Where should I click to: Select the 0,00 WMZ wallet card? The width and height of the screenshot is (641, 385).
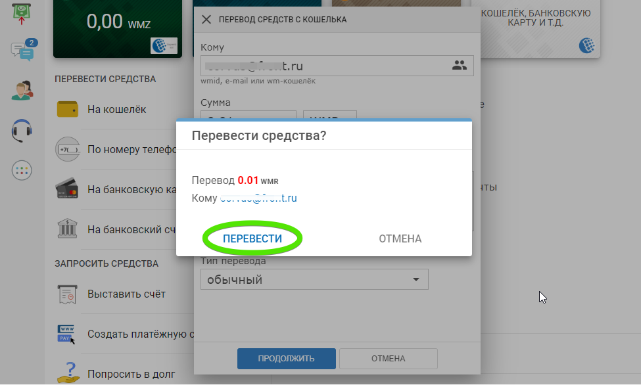118,29
